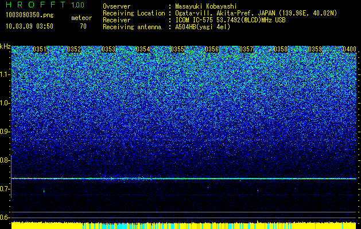The width and height of the screenshot is (361, 229).
Task: Click the 0400 time marker
Action: click(x=350, y=49)
